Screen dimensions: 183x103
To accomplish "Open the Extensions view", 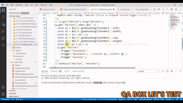I will [x=3, y=38].
